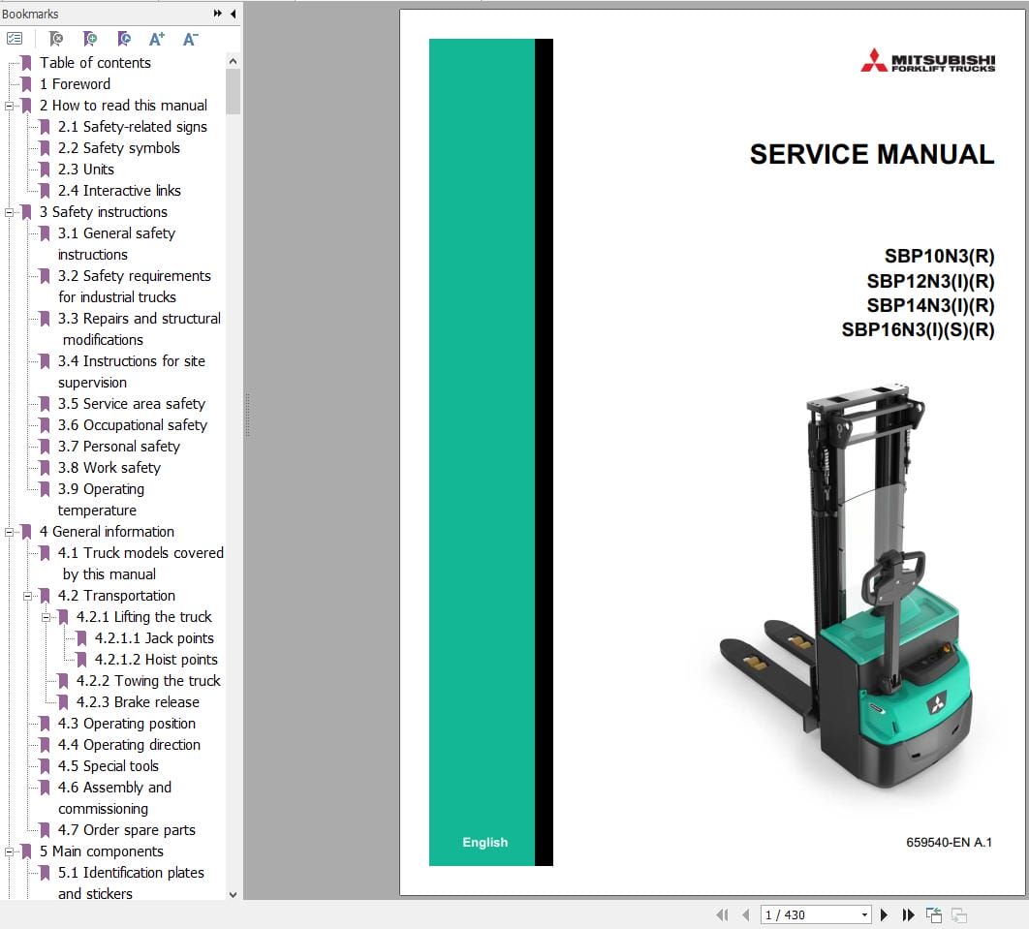Advance to the next page arrow
1029x929 pixels.
885,914
